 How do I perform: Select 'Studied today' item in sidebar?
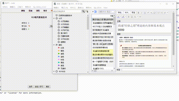tap(63, 30)
